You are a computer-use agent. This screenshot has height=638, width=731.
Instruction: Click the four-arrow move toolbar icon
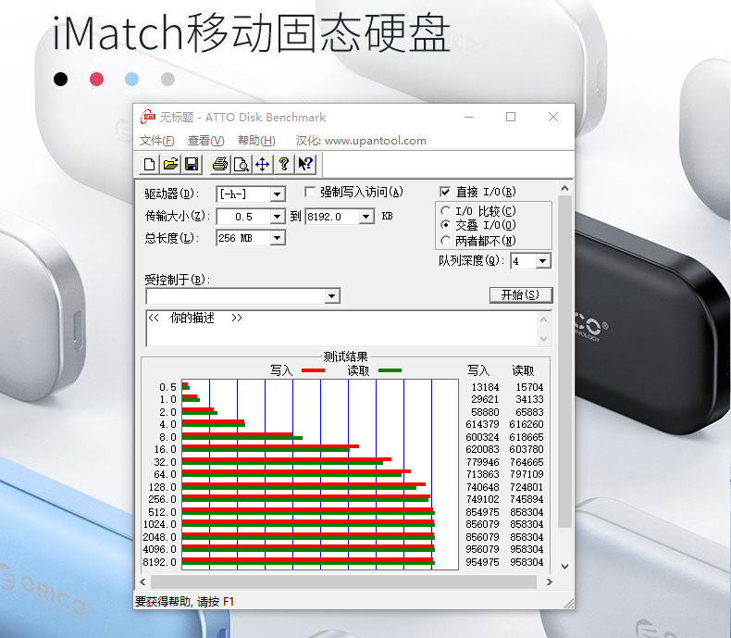[263, 164]
